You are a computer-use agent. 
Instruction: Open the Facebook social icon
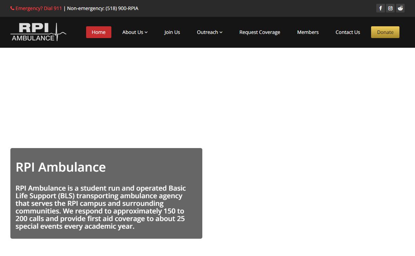(x=380, y=8)
